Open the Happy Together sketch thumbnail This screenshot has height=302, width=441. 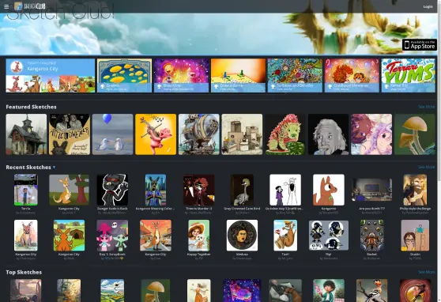pyautogui.click(x=199, y=236)
